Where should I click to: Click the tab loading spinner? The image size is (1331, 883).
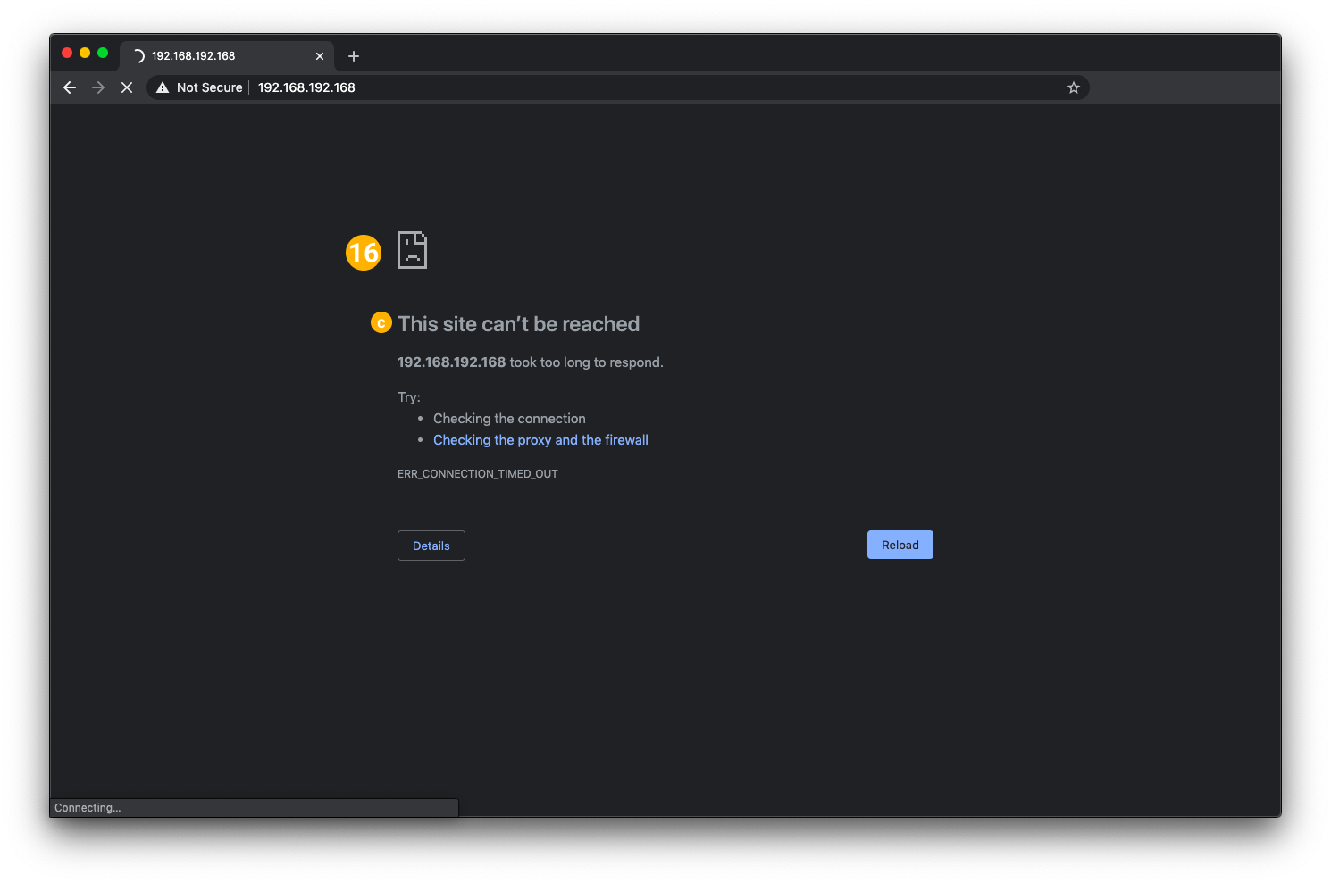point(138,56)
